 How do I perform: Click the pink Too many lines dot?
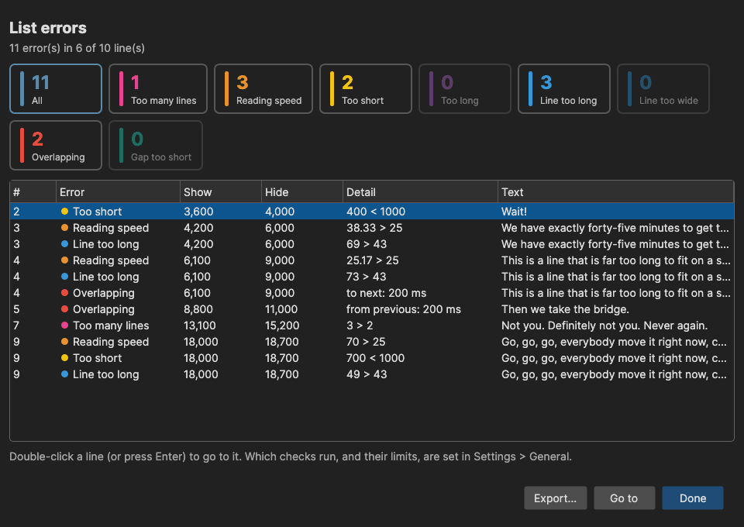coord(64,325)
